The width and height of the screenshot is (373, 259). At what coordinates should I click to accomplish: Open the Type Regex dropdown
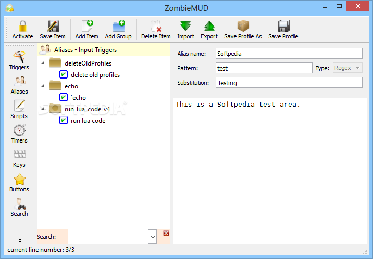(347, 68)
